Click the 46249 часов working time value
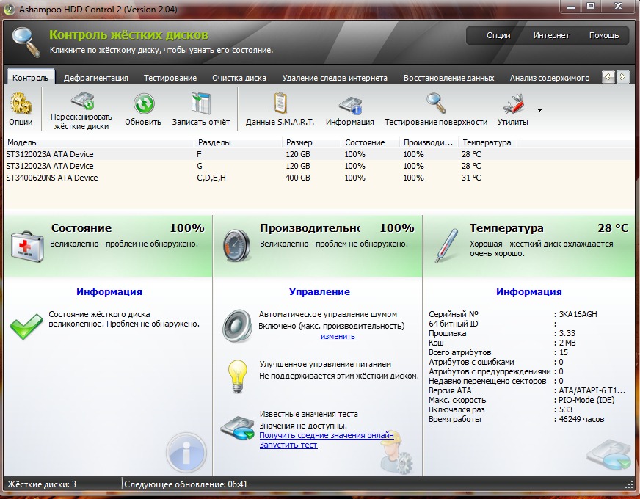 tap(581, 419)
